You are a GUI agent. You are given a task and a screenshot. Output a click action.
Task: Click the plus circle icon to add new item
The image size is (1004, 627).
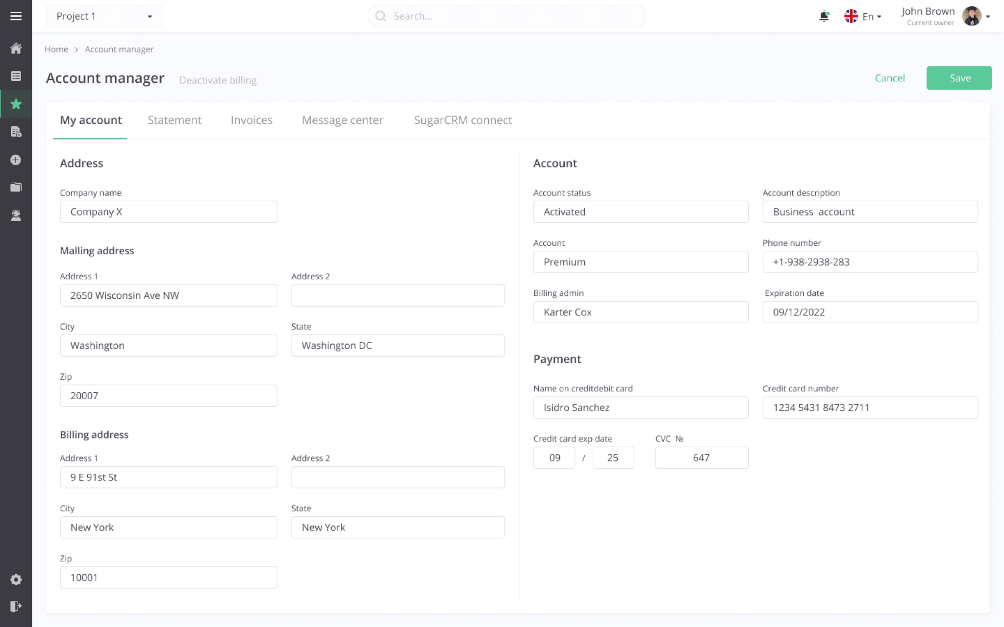click(x=16, y=159)
